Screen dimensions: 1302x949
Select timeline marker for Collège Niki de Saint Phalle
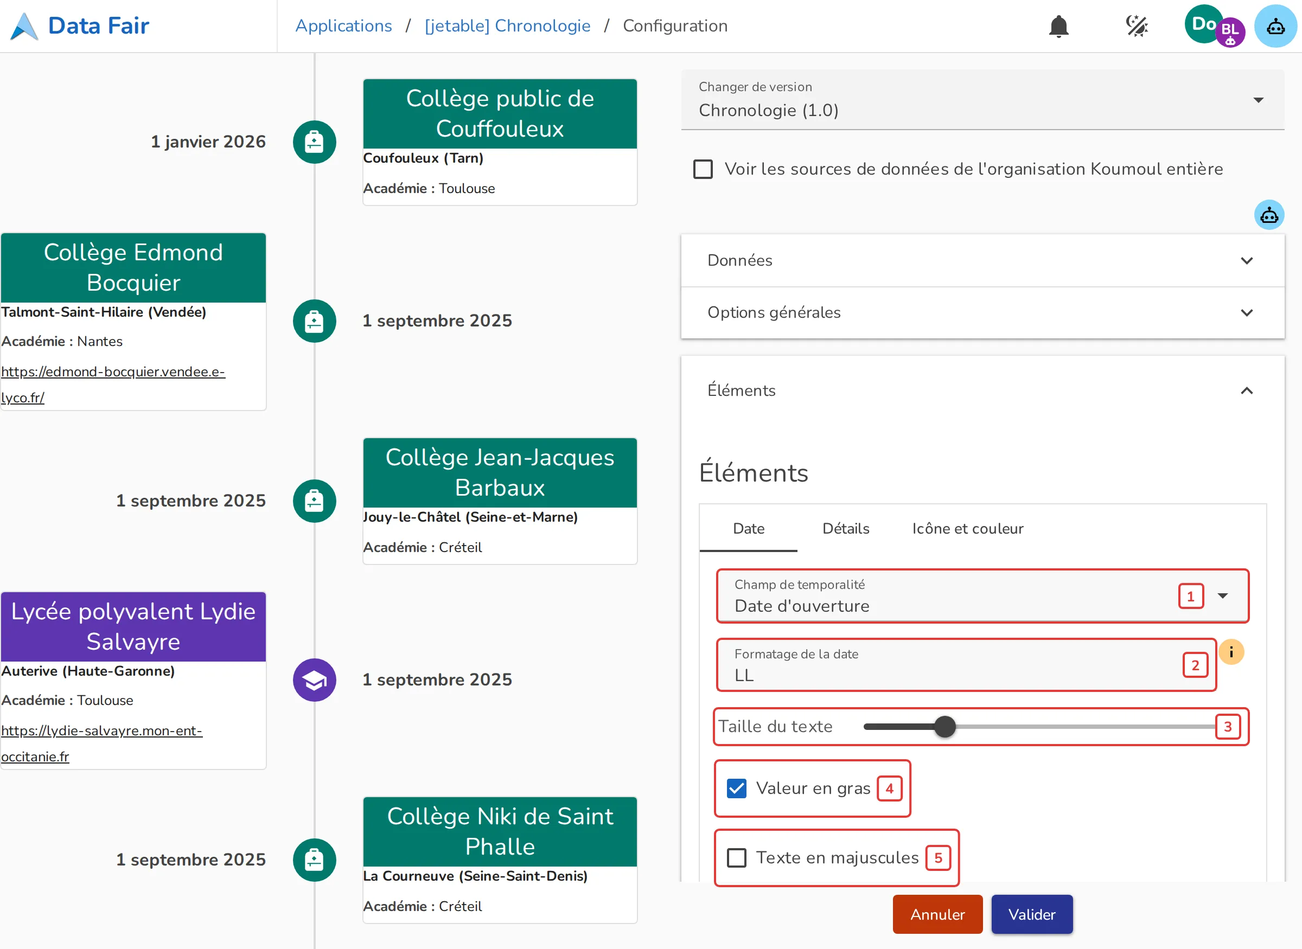coord(314,860)
